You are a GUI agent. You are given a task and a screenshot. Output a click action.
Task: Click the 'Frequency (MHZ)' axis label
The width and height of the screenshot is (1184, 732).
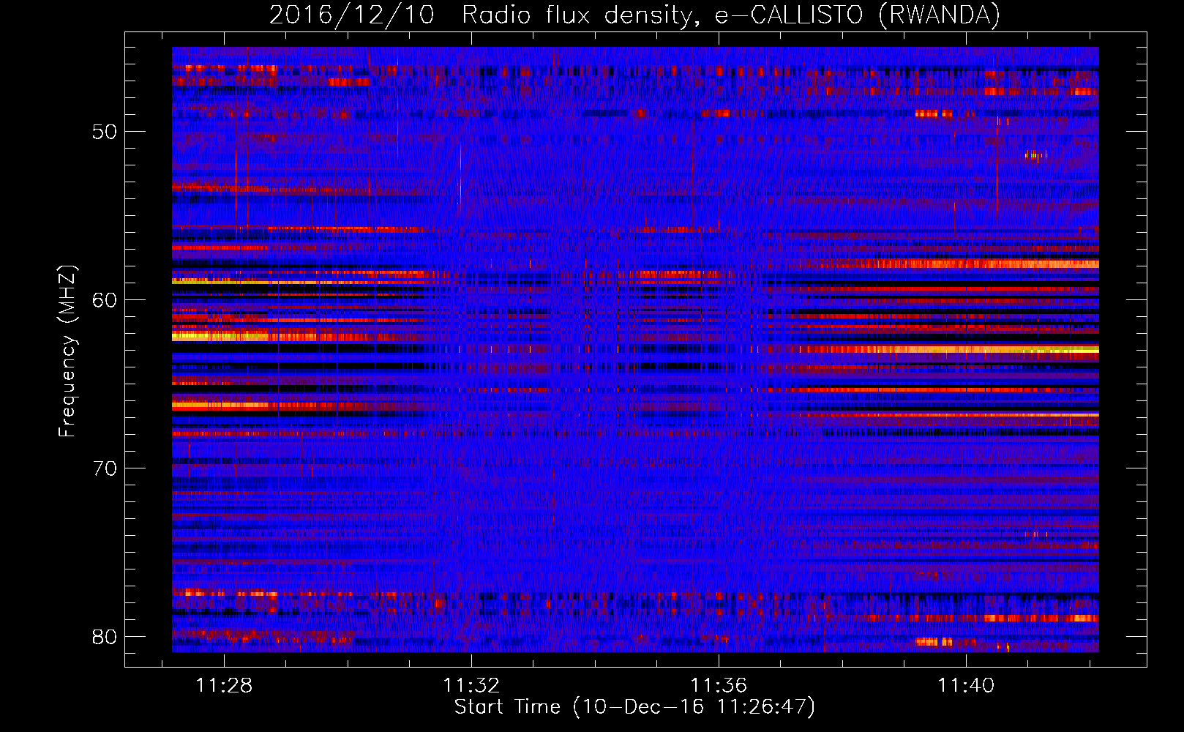(x=67, y=351)
